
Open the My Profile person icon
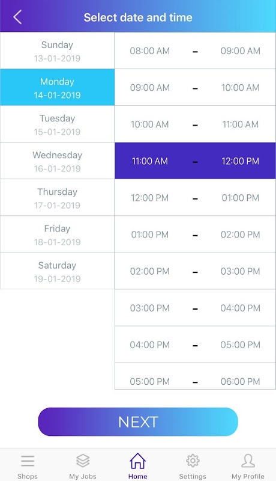(x=248, y=461)
